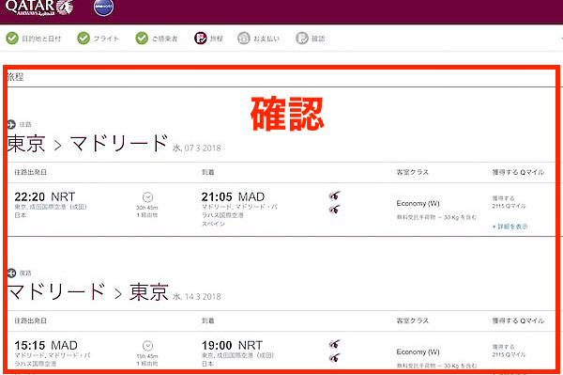Click departure time 15:15 MAD
The height and width of the screenshot is (375, 563).
[x=46, y=345]
